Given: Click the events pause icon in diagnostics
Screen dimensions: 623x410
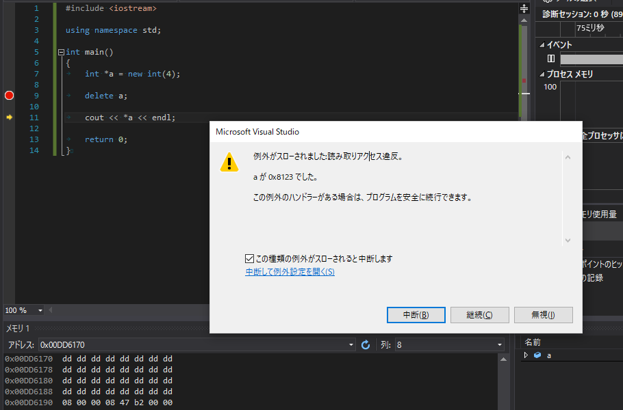Looking at the screenshot, I should tap(551, 59).
